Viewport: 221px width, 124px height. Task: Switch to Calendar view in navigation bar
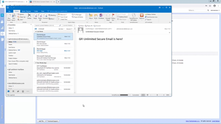[13, 91]
